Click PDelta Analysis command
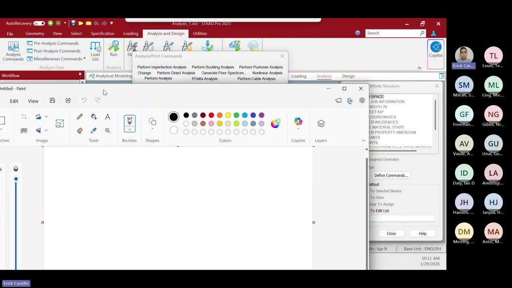Image resolution: width=512 pixels, height=288 pixels. 205,79
